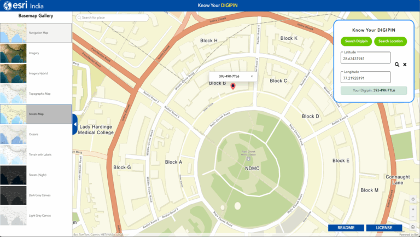Click into the Latitude field
This screenshot has height=237, width=420.
click(365, 58)
